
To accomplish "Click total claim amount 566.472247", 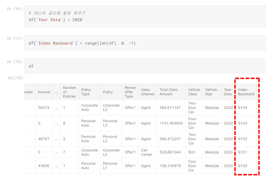I will click(x=170, y=139).
